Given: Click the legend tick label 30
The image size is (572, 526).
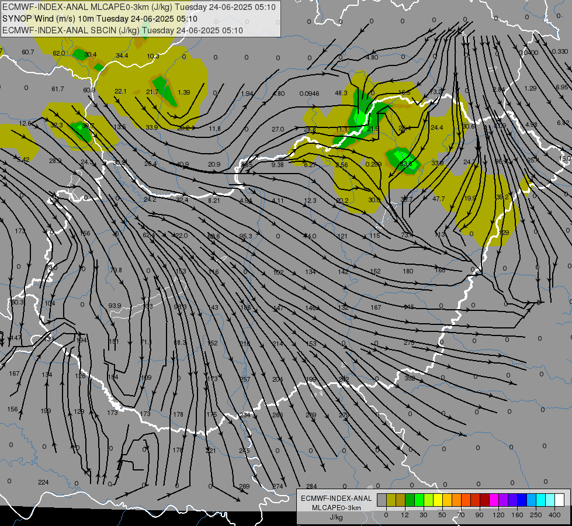Looking at the screenshot, I should coord(423,515).
